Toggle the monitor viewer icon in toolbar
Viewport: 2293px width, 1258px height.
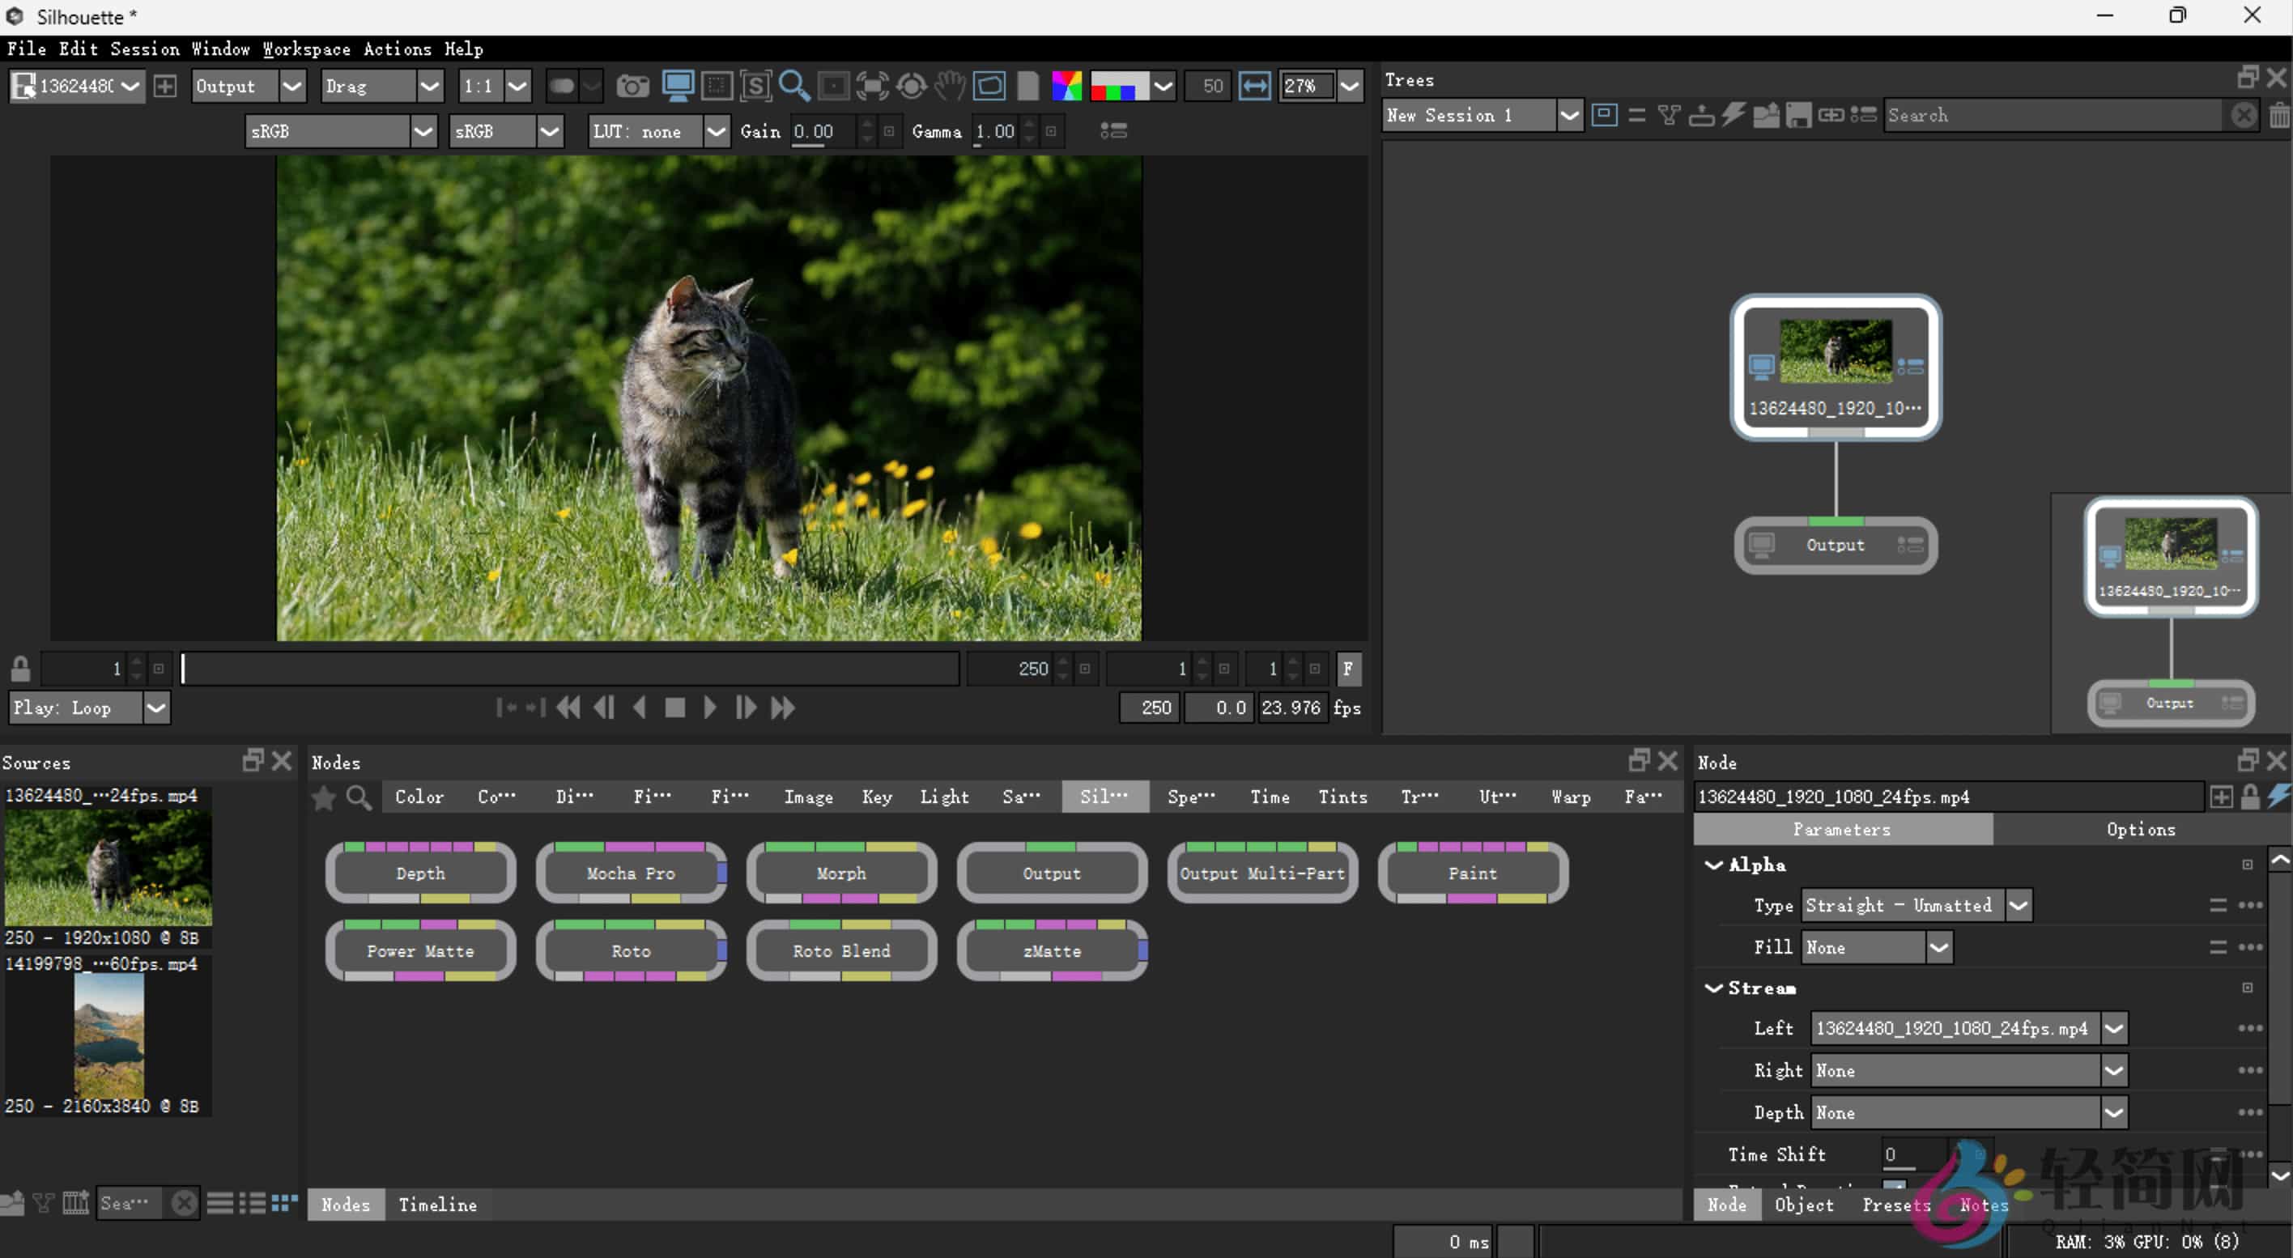coord(678,87)
